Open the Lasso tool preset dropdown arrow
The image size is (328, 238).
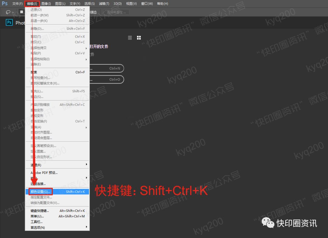pos(13,12)
